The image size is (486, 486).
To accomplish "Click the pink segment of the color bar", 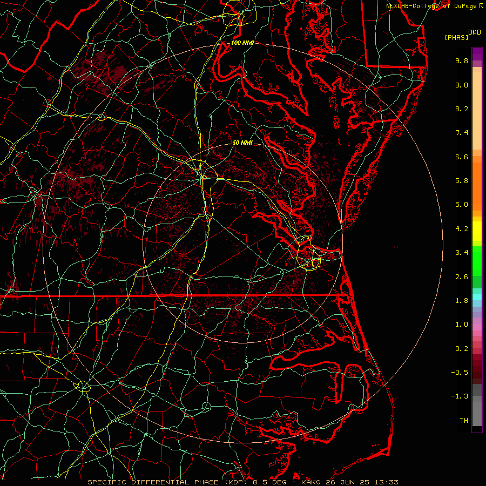I will pos(477,327).
